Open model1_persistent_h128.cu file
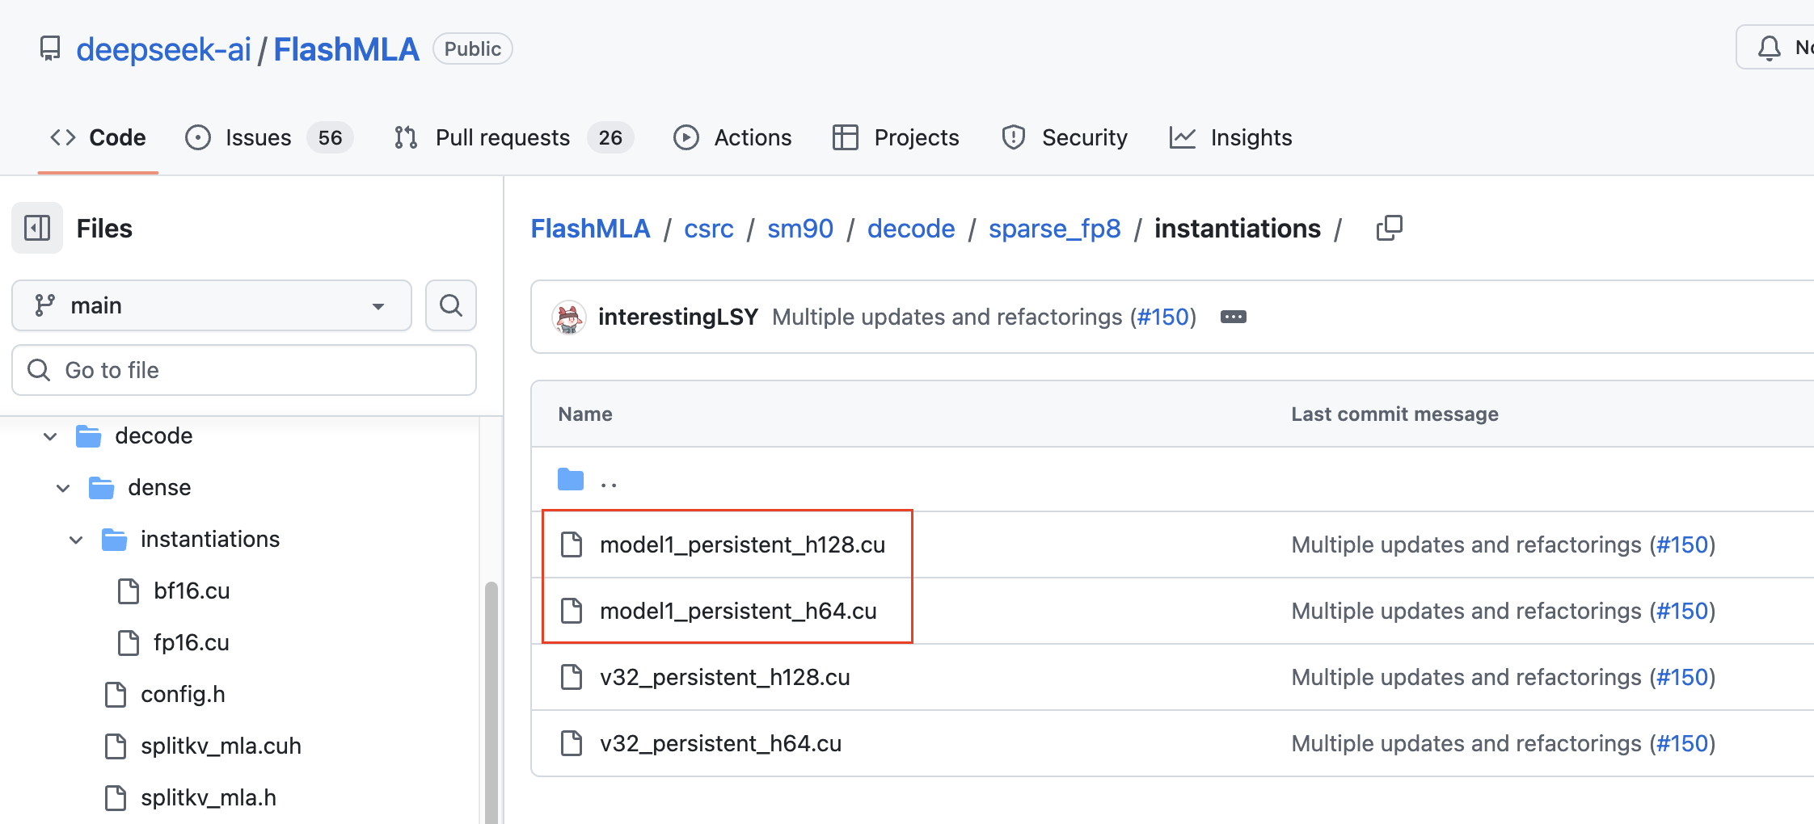Image resolution: width=1814 pixels, height=824 pixels. click(x=741, y=544)
